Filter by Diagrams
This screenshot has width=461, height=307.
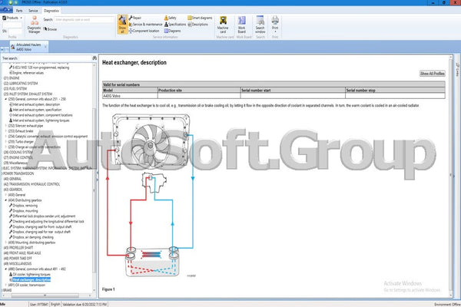pos(173,31)
